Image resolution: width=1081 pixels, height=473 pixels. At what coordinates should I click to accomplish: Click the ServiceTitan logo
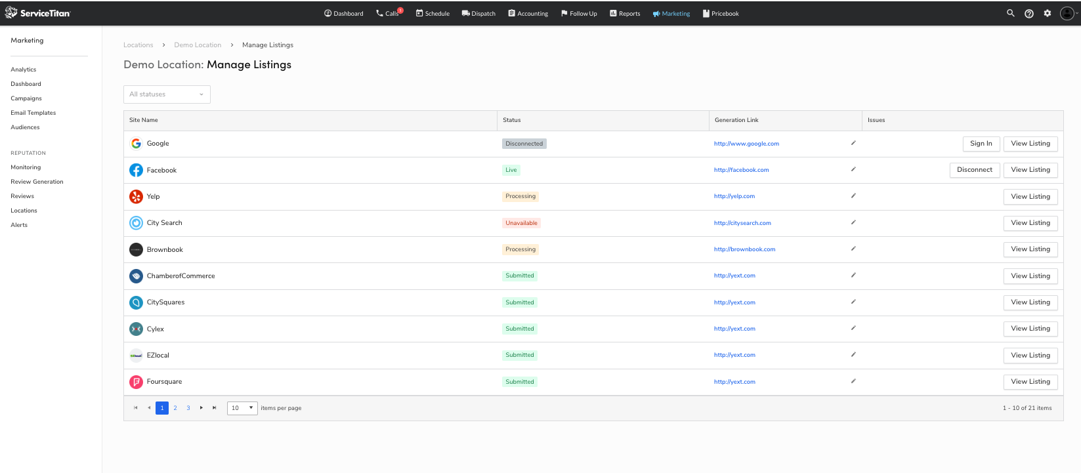click(x=37, y=13)
